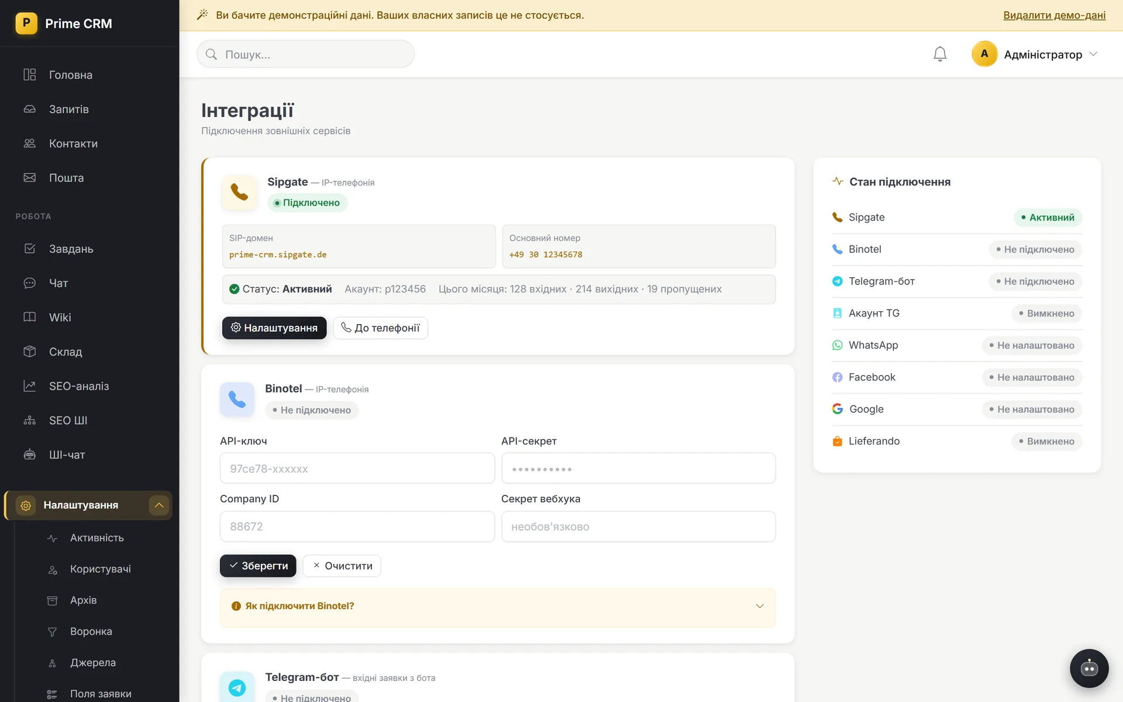Click the SIP domain 'prime-crm.sipgate.de'
Viewport: 1123px width, 702px height.
tap(278, 254)
